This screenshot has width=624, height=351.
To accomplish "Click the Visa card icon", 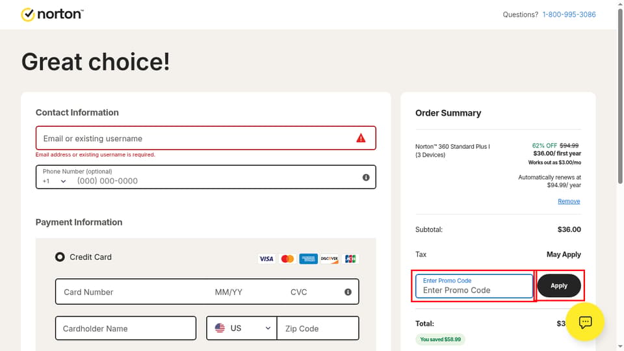I will [266, 259].
